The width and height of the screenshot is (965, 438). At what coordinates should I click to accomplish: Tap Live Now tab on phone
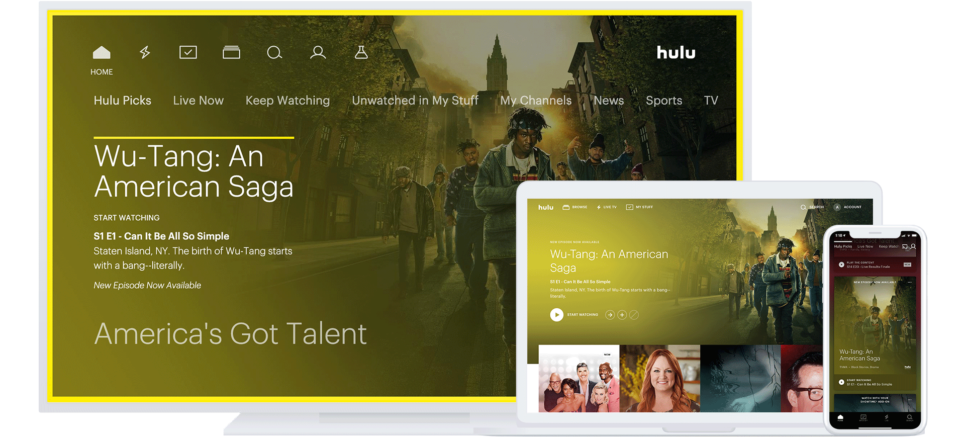coord(865,246)
